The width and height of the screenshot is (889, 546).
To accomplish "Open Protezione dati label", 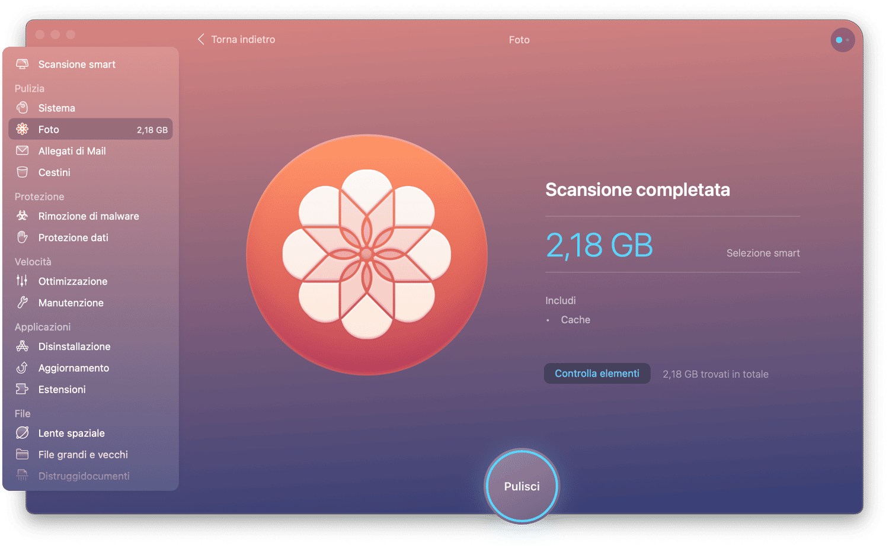I will [73, 237].
